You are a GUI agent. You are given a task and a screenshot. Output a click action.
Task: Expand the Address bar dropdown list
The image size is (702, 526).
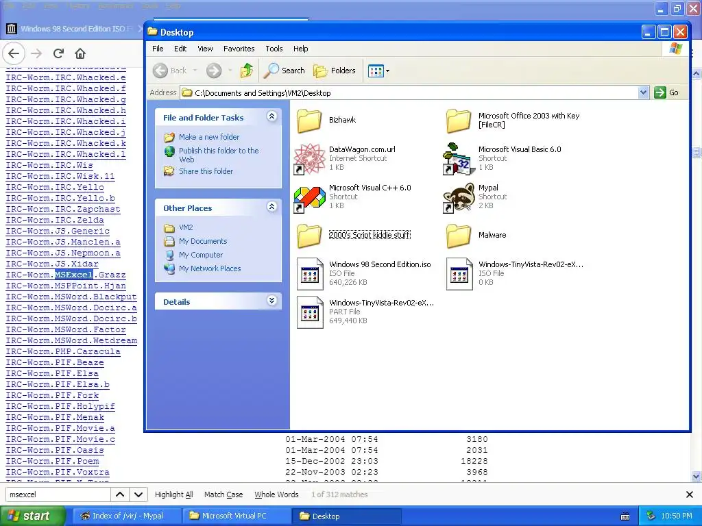coord(643,92)
